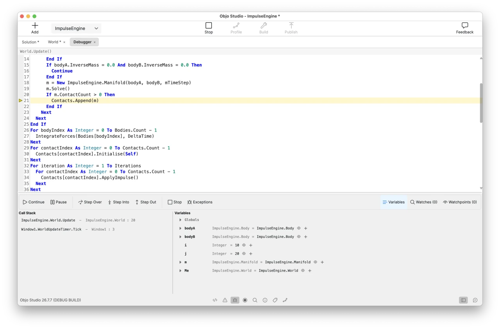Add bodyA to watches with plus icon

[x=306, y=228]
